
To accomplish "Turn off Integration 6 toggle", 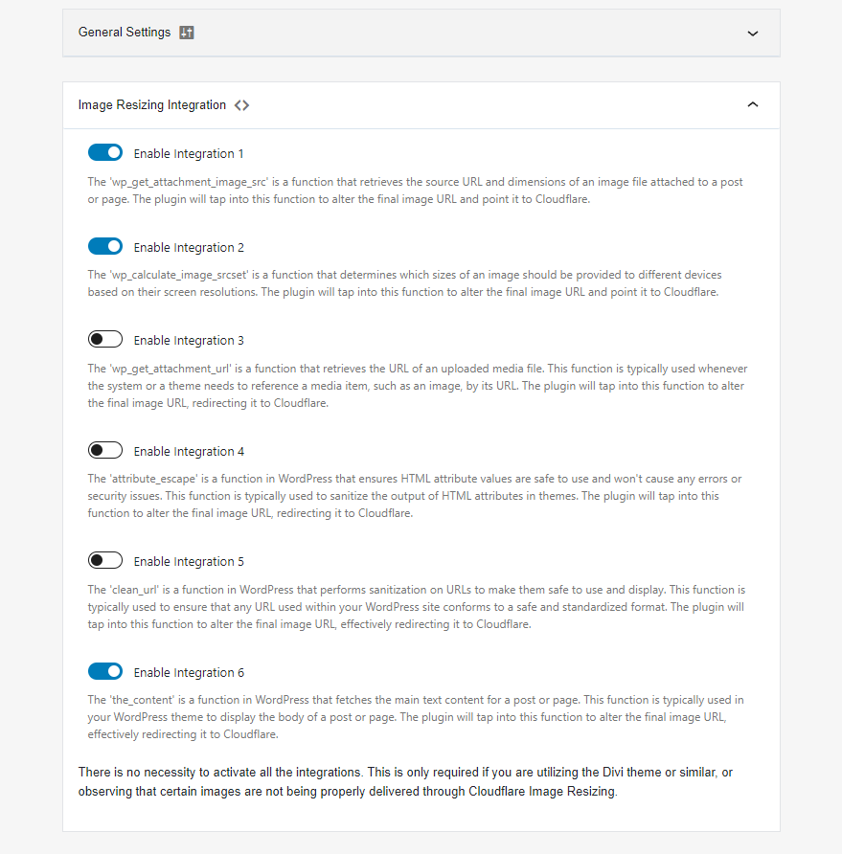I will click(x=105, y=671).
